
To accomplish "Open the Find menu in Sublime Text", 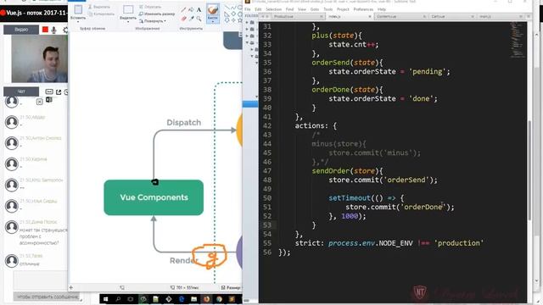I will coord(290,9).
